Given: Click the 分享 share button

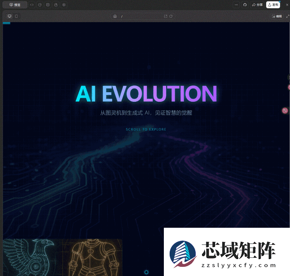Looking at the screenshot, I should [257, 5].
